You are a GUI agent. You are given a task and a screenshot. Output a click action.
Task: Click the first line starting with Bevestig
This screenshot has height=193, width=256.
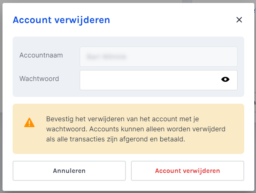click(x=123, y=119)
